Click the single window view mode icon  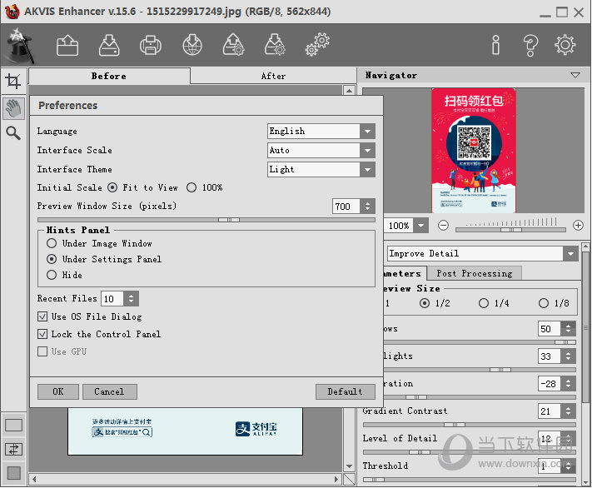[13, 426]
